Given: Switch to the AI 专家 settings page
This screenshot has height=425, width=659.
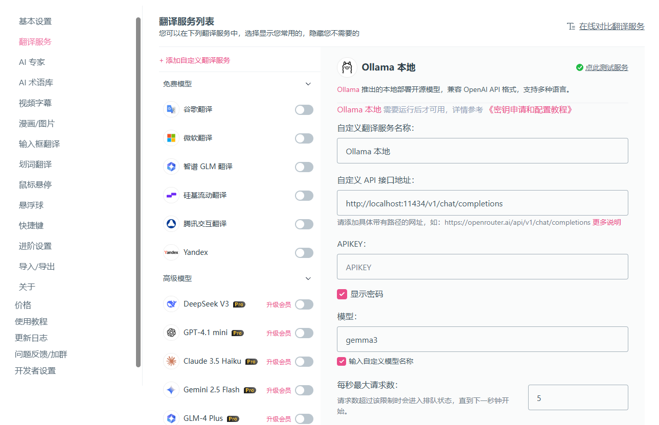Looking at the screenshot, I should 31,62.
